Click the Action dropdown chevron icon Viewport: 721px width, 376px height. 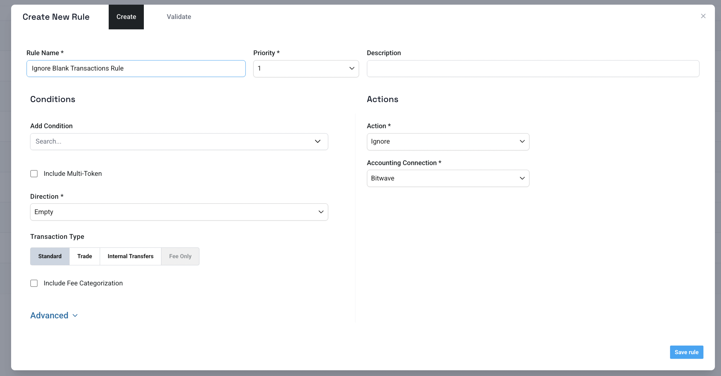[522, 141]
